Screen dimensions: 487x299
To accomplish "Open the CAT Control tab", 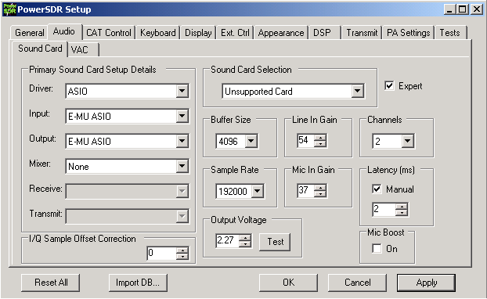I will coord(109,33).
